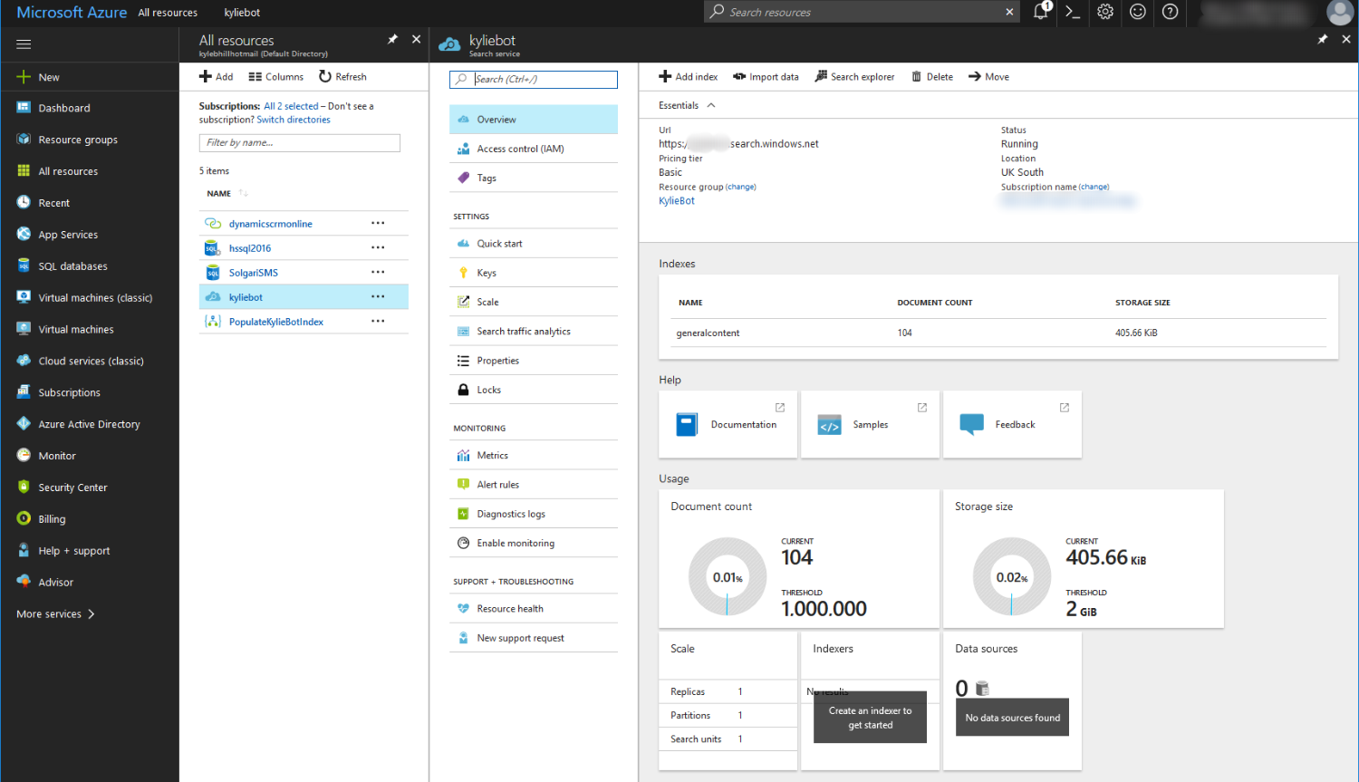Open context menu for SolgariSMS
1359x782 pixels.
378,272
